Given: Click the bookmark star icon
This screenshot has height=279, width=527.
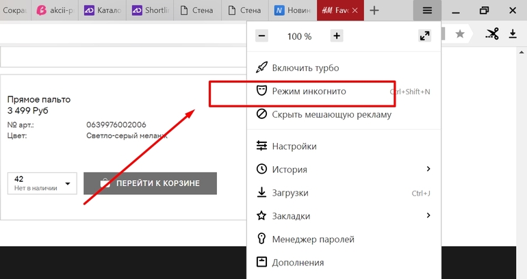Looking at the screenshot, I should (460, 34).
